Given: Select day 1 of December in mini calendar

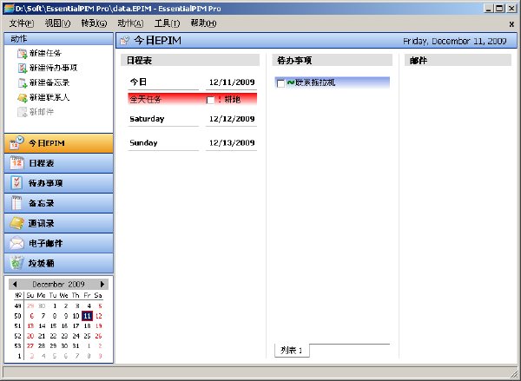Looking at the screenshot, I should click(55, 306).
